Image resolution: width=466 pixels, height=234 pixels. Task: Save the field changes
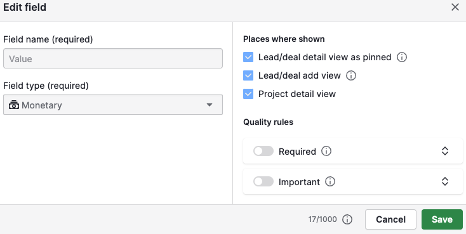[442, 219]
